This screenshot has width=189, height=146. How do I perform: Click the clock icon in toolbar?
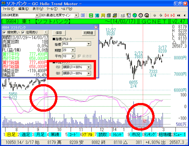point(141,15)
